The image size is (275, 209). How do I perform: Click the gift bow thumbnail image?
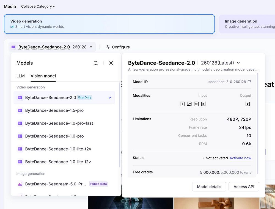coord(216,203)
